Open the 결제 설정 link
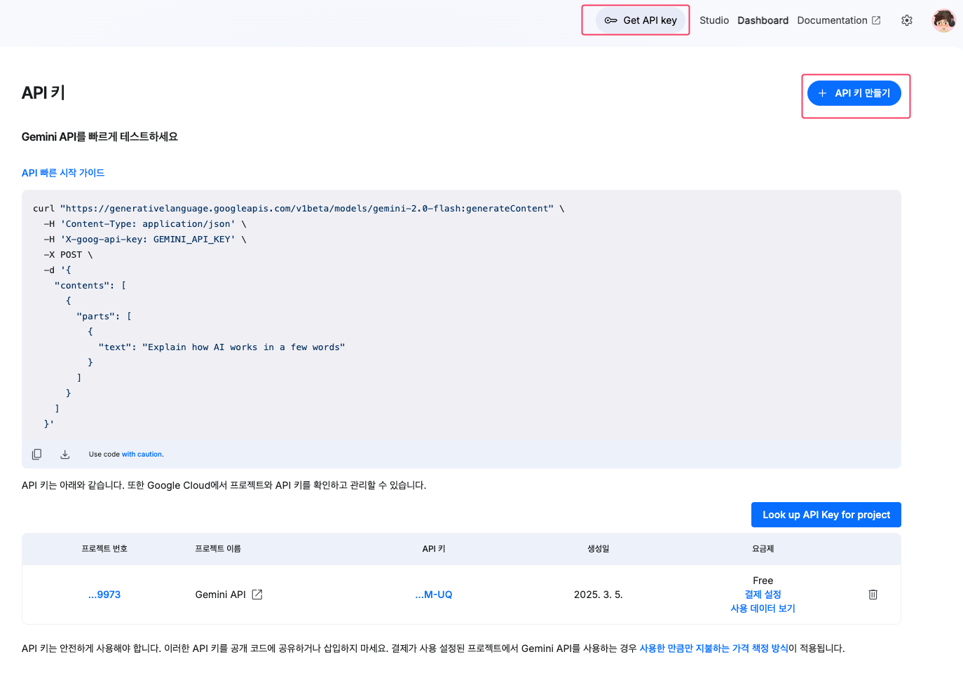 [763, 595]
